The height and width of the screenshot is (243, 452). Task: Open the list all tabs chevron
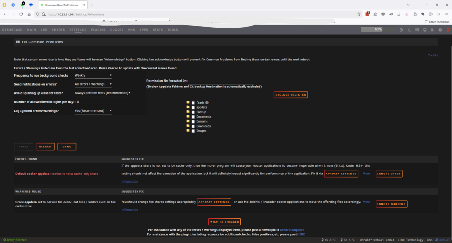click(x=409, y=5)
